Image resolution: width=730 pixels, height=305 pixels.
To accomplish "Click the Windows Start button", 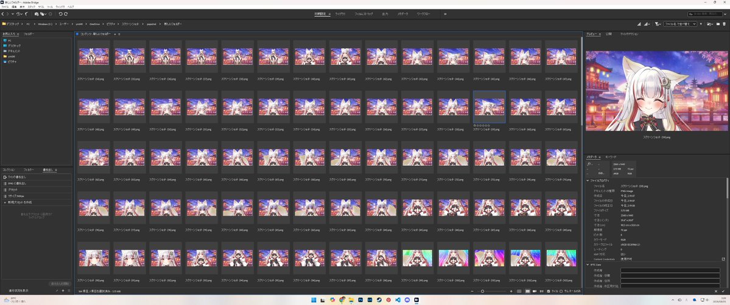I will coord(314,300).
